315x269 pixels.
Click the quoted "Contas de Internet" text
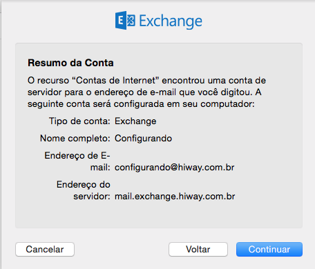click(x=115, y=81)
